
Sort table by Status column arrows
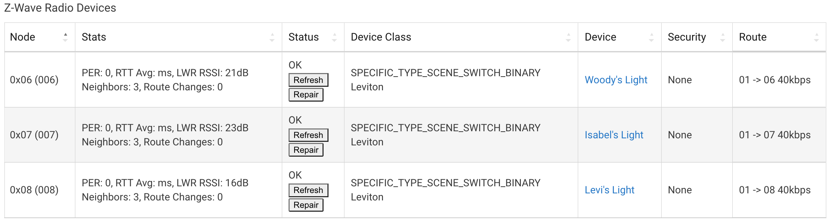(334, 37)
